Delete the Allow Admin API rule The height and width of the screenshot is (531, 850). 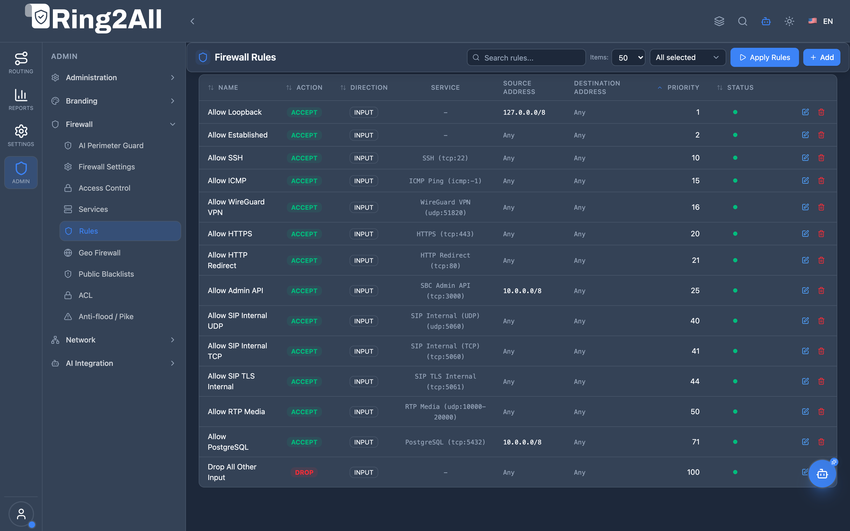821,290
